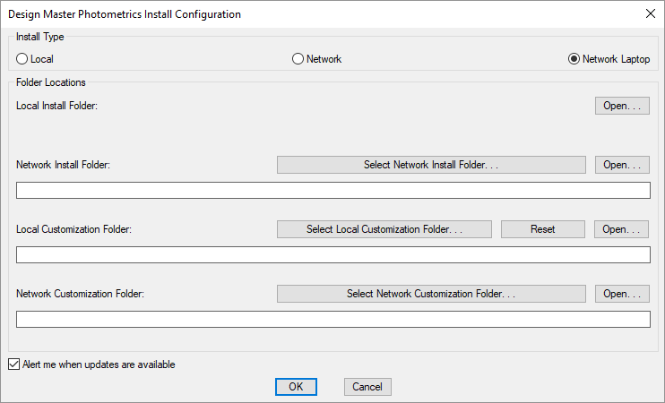Open the Network Install Folder location
This screenshot has width=665, height=403.
pyautogui.click(x=622, y=165)
